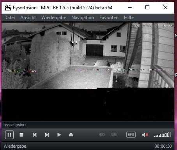Skip to next file button
Viewport: 177px width, 150px height.
click(x=47, y=135)
